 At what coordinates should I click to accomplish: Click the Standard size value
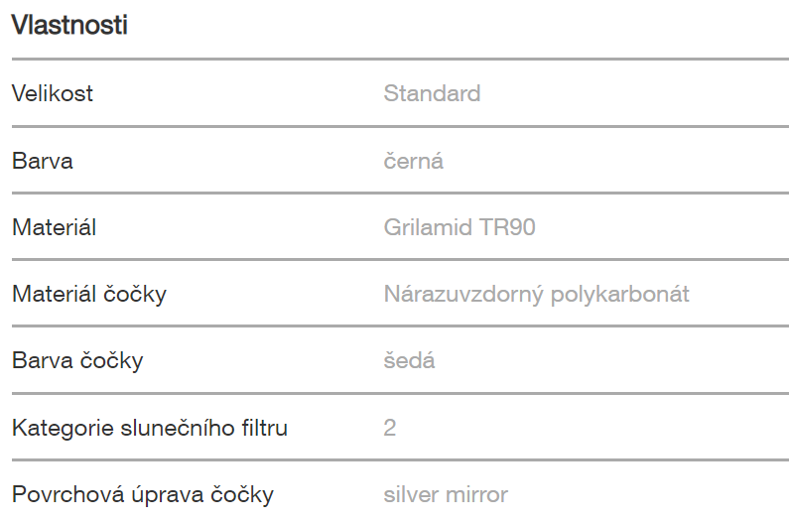point(432,93)
